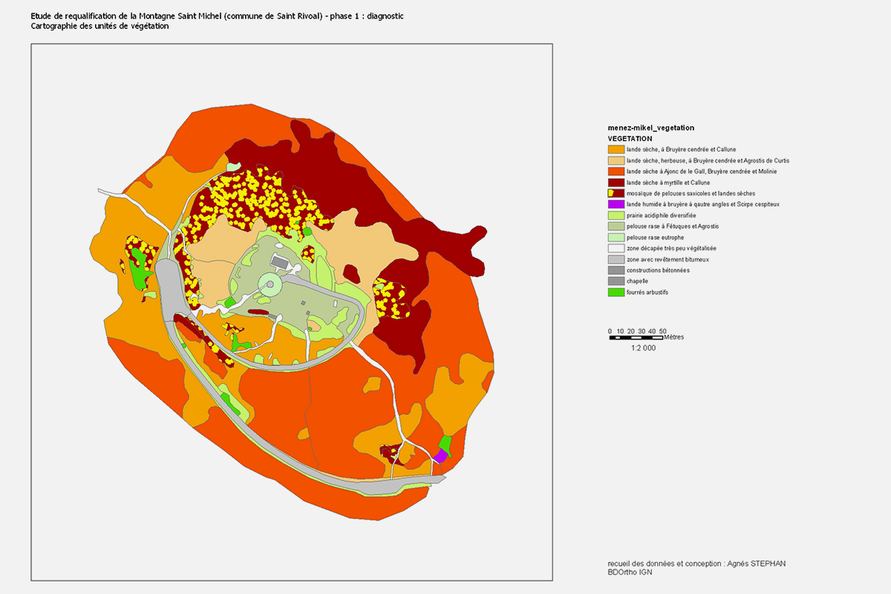This screenshot has height=594, width=891.
Task: Click the 'prairie acidiphile diversifiée' green swatch
Action: (x=616, y=215)
